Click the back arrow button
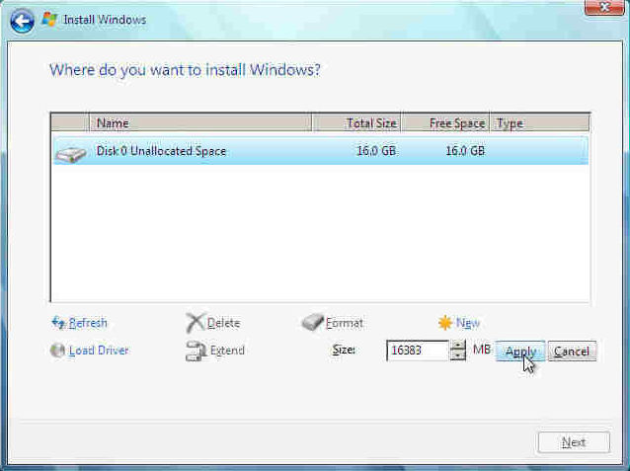 tap(22, 19)
